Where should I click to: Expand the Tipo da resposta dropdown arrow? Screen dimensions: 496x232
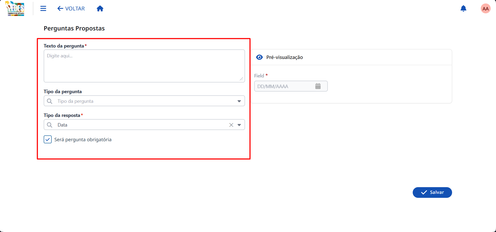[x=239, y=125]
